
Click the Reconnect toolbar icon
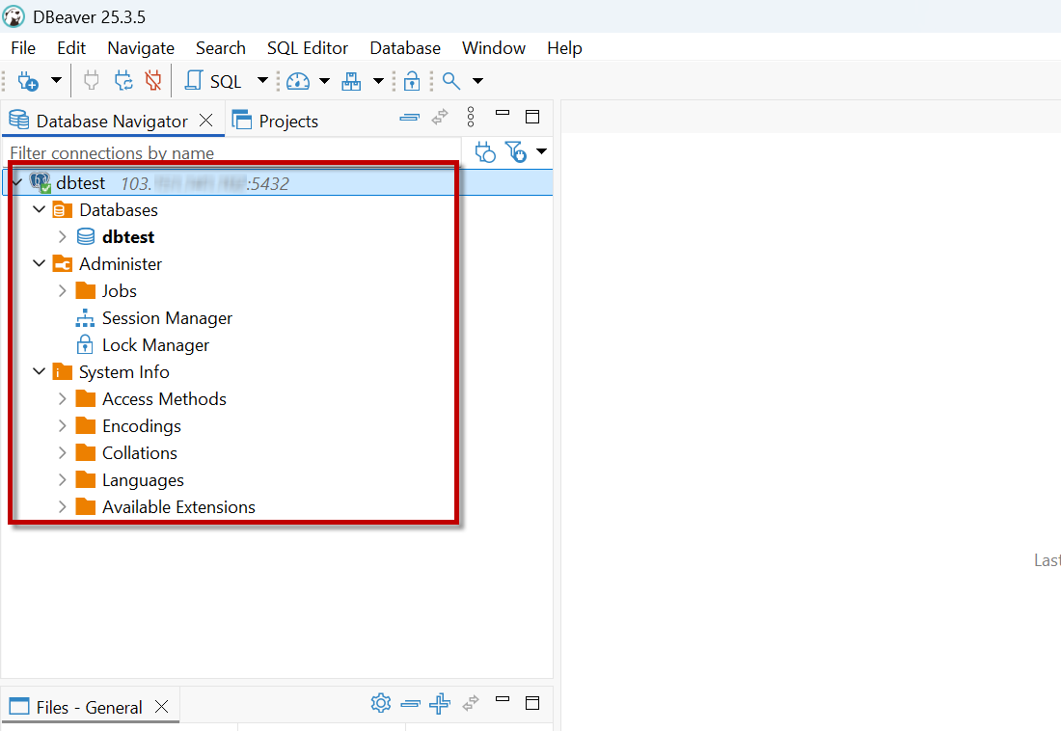click(123, 81)
